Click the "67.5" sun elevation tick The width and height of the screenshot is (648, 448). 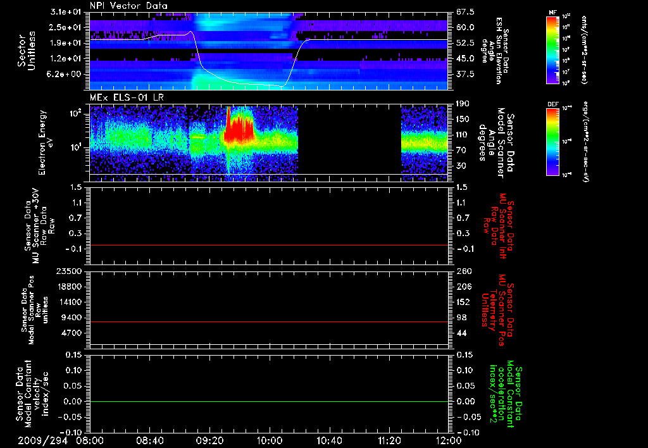465,12
